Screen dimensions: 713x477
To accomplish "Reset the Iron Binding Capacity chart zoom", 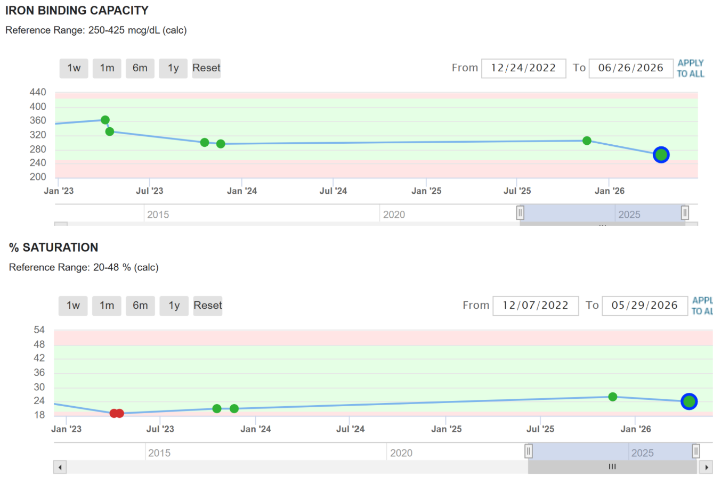I will [x=207, y=68].
